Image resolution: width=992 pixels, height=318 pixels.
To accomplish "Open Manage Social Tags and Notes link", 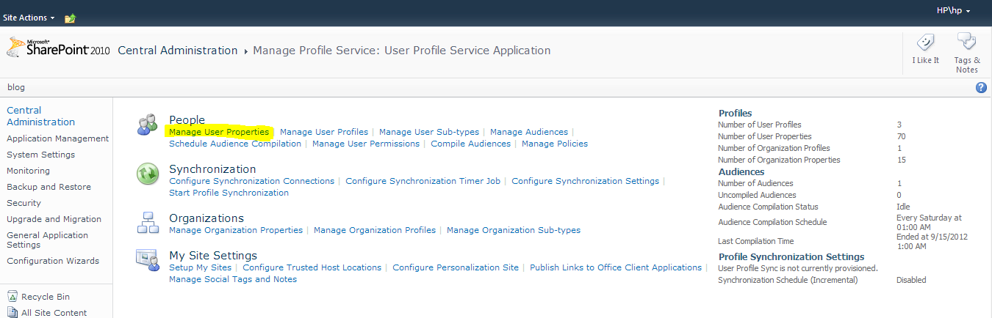I will click(x=233, y=279).
